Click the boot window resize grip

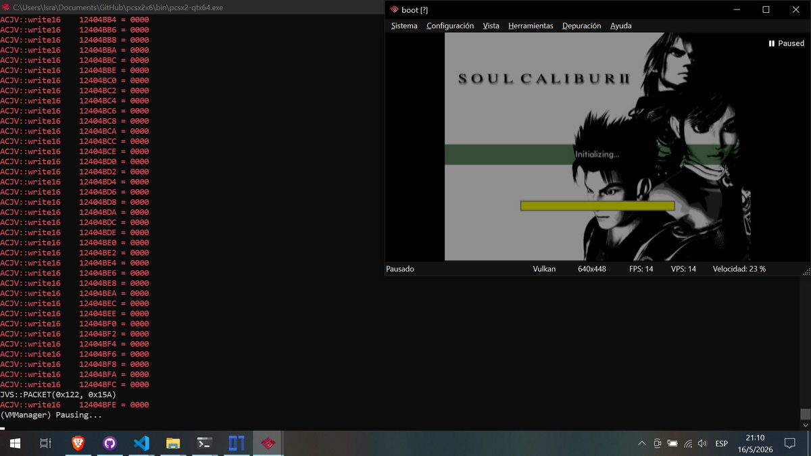tap(806, 272)
